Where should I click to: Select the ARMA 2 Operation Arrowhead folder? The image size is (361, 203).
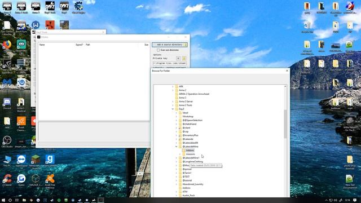(194, 94)
